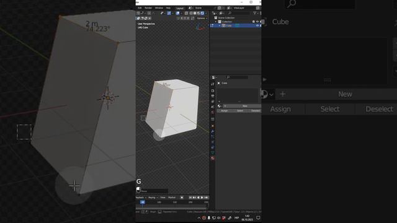
Task: Open the Modifiers properties tab
Action: click(213, 131)
